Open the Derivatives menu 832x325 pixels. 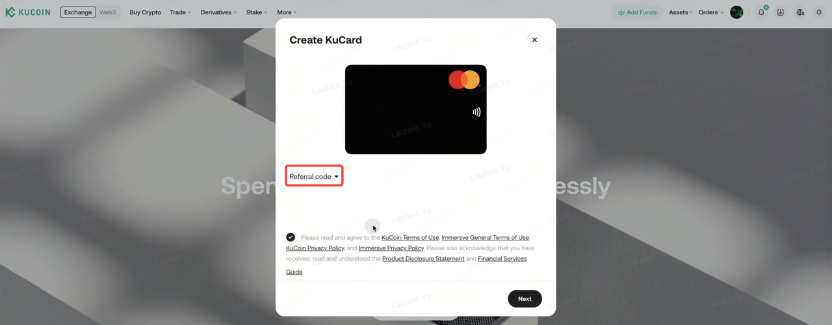click(x=218, y=12)
